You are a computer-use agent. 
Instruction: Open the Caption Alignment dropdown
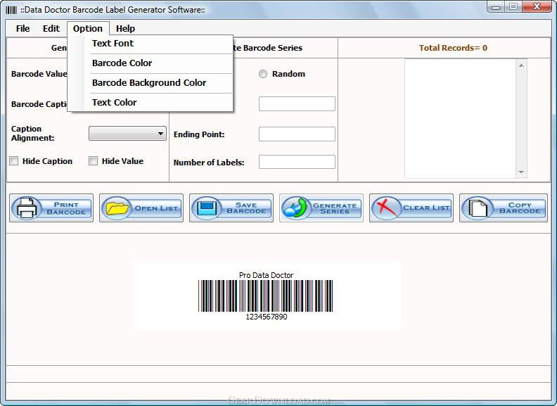click(x=127, y=134)
